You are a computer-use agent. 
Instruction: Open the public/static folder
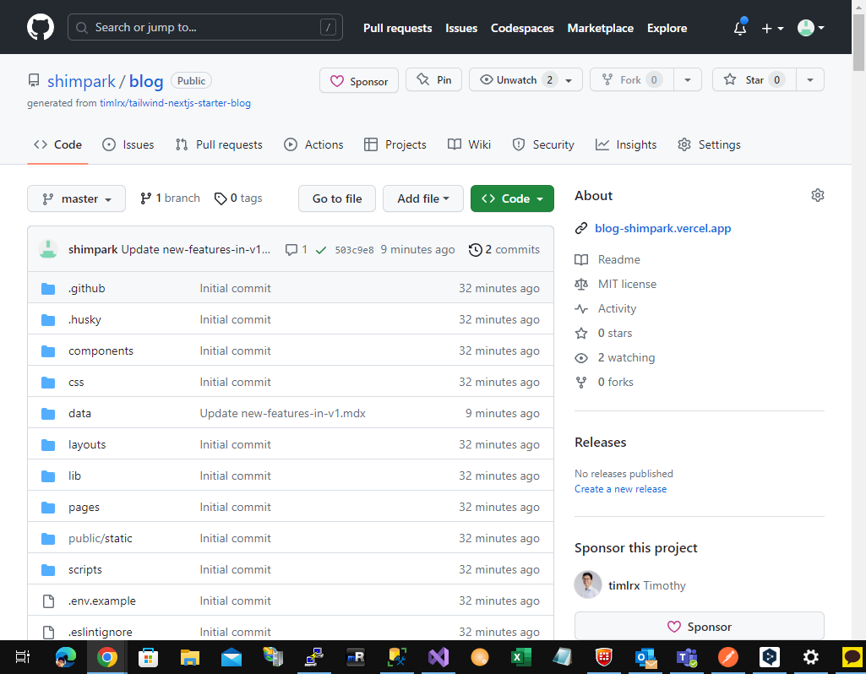click(101, 538)
